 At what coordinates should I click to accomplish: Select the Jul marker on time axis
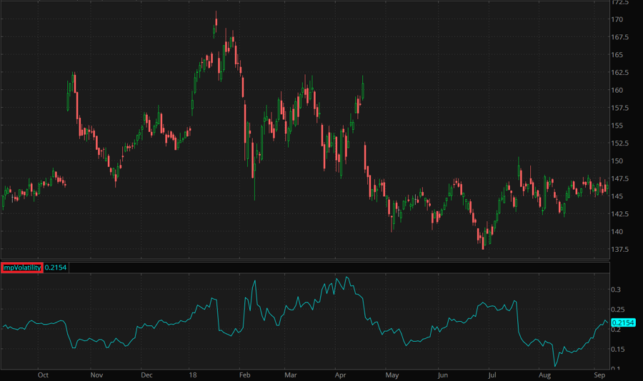tap(492, 374)
